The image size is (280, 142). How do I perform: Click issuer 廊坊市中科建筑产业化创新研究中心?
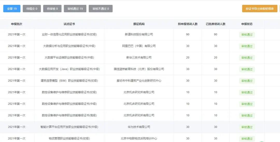[139, 81]
